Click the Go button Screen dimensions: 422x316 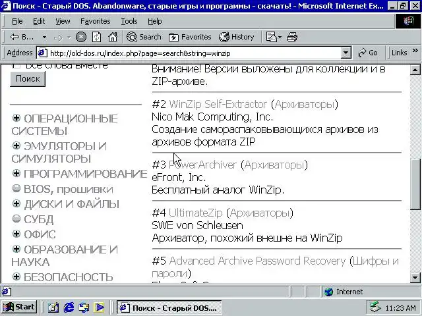click(x=368, y=53)
